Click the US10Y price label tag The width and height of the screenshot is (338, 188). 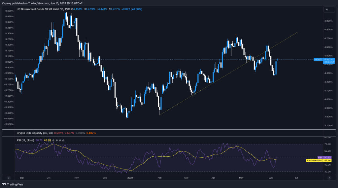[317, 60]
